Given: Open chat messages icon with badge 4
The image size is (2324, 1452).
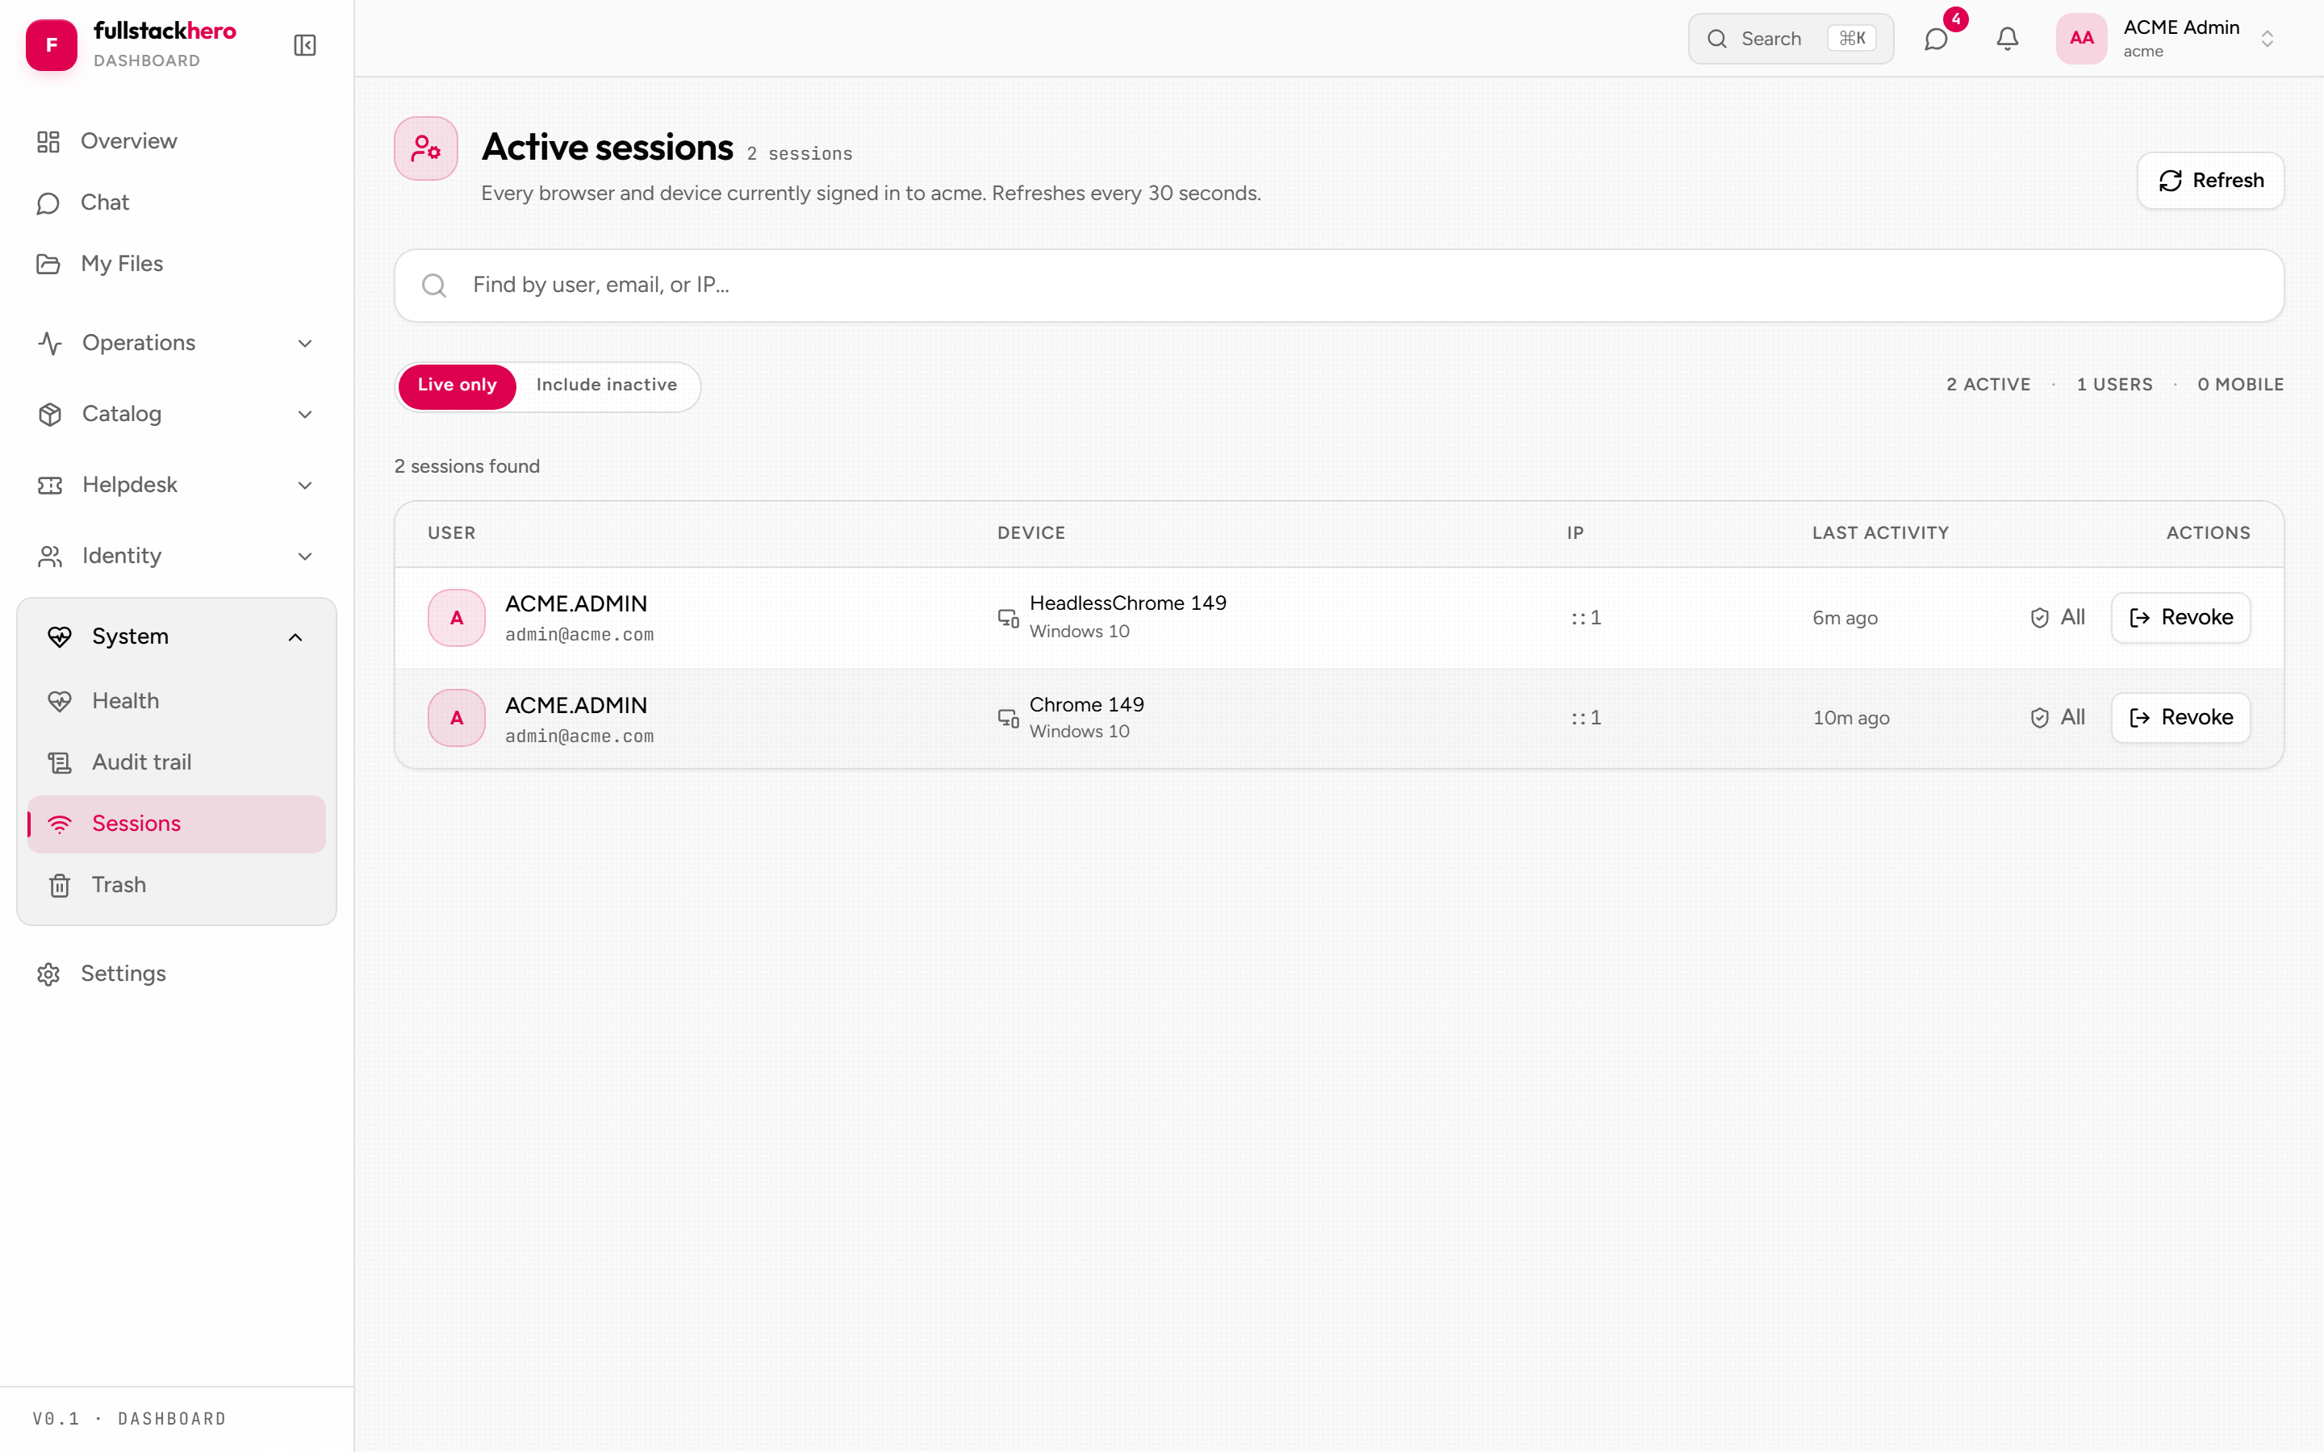Looking at the screenshot, I should 1936,39.
